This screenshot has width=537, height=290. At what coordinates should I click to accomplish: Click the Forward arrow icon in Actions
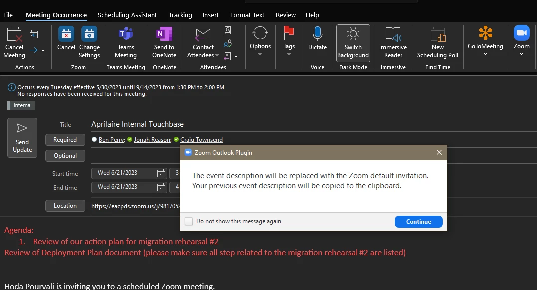point(33,50)
